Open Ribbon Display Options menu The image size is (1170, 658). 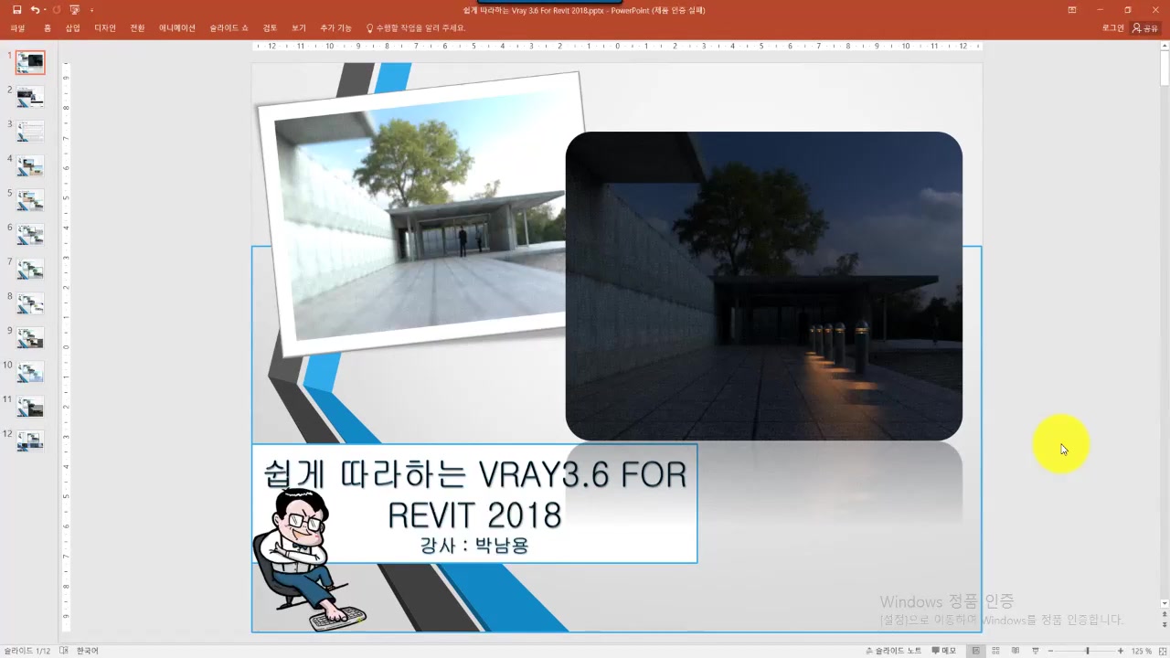1072,10
